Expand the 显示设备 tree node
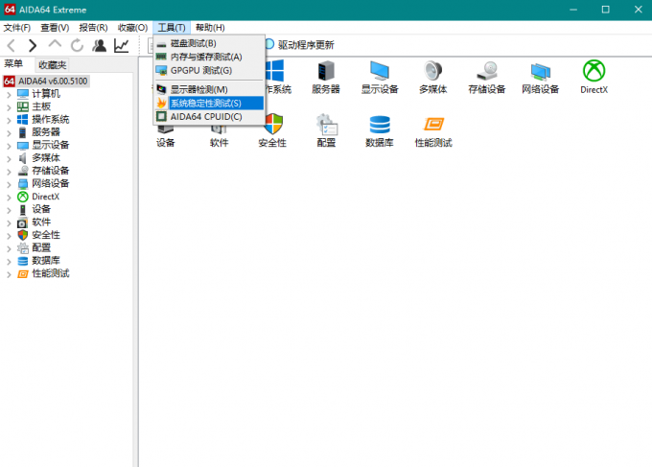Screen dimensions: 652x467 [9, 146]
